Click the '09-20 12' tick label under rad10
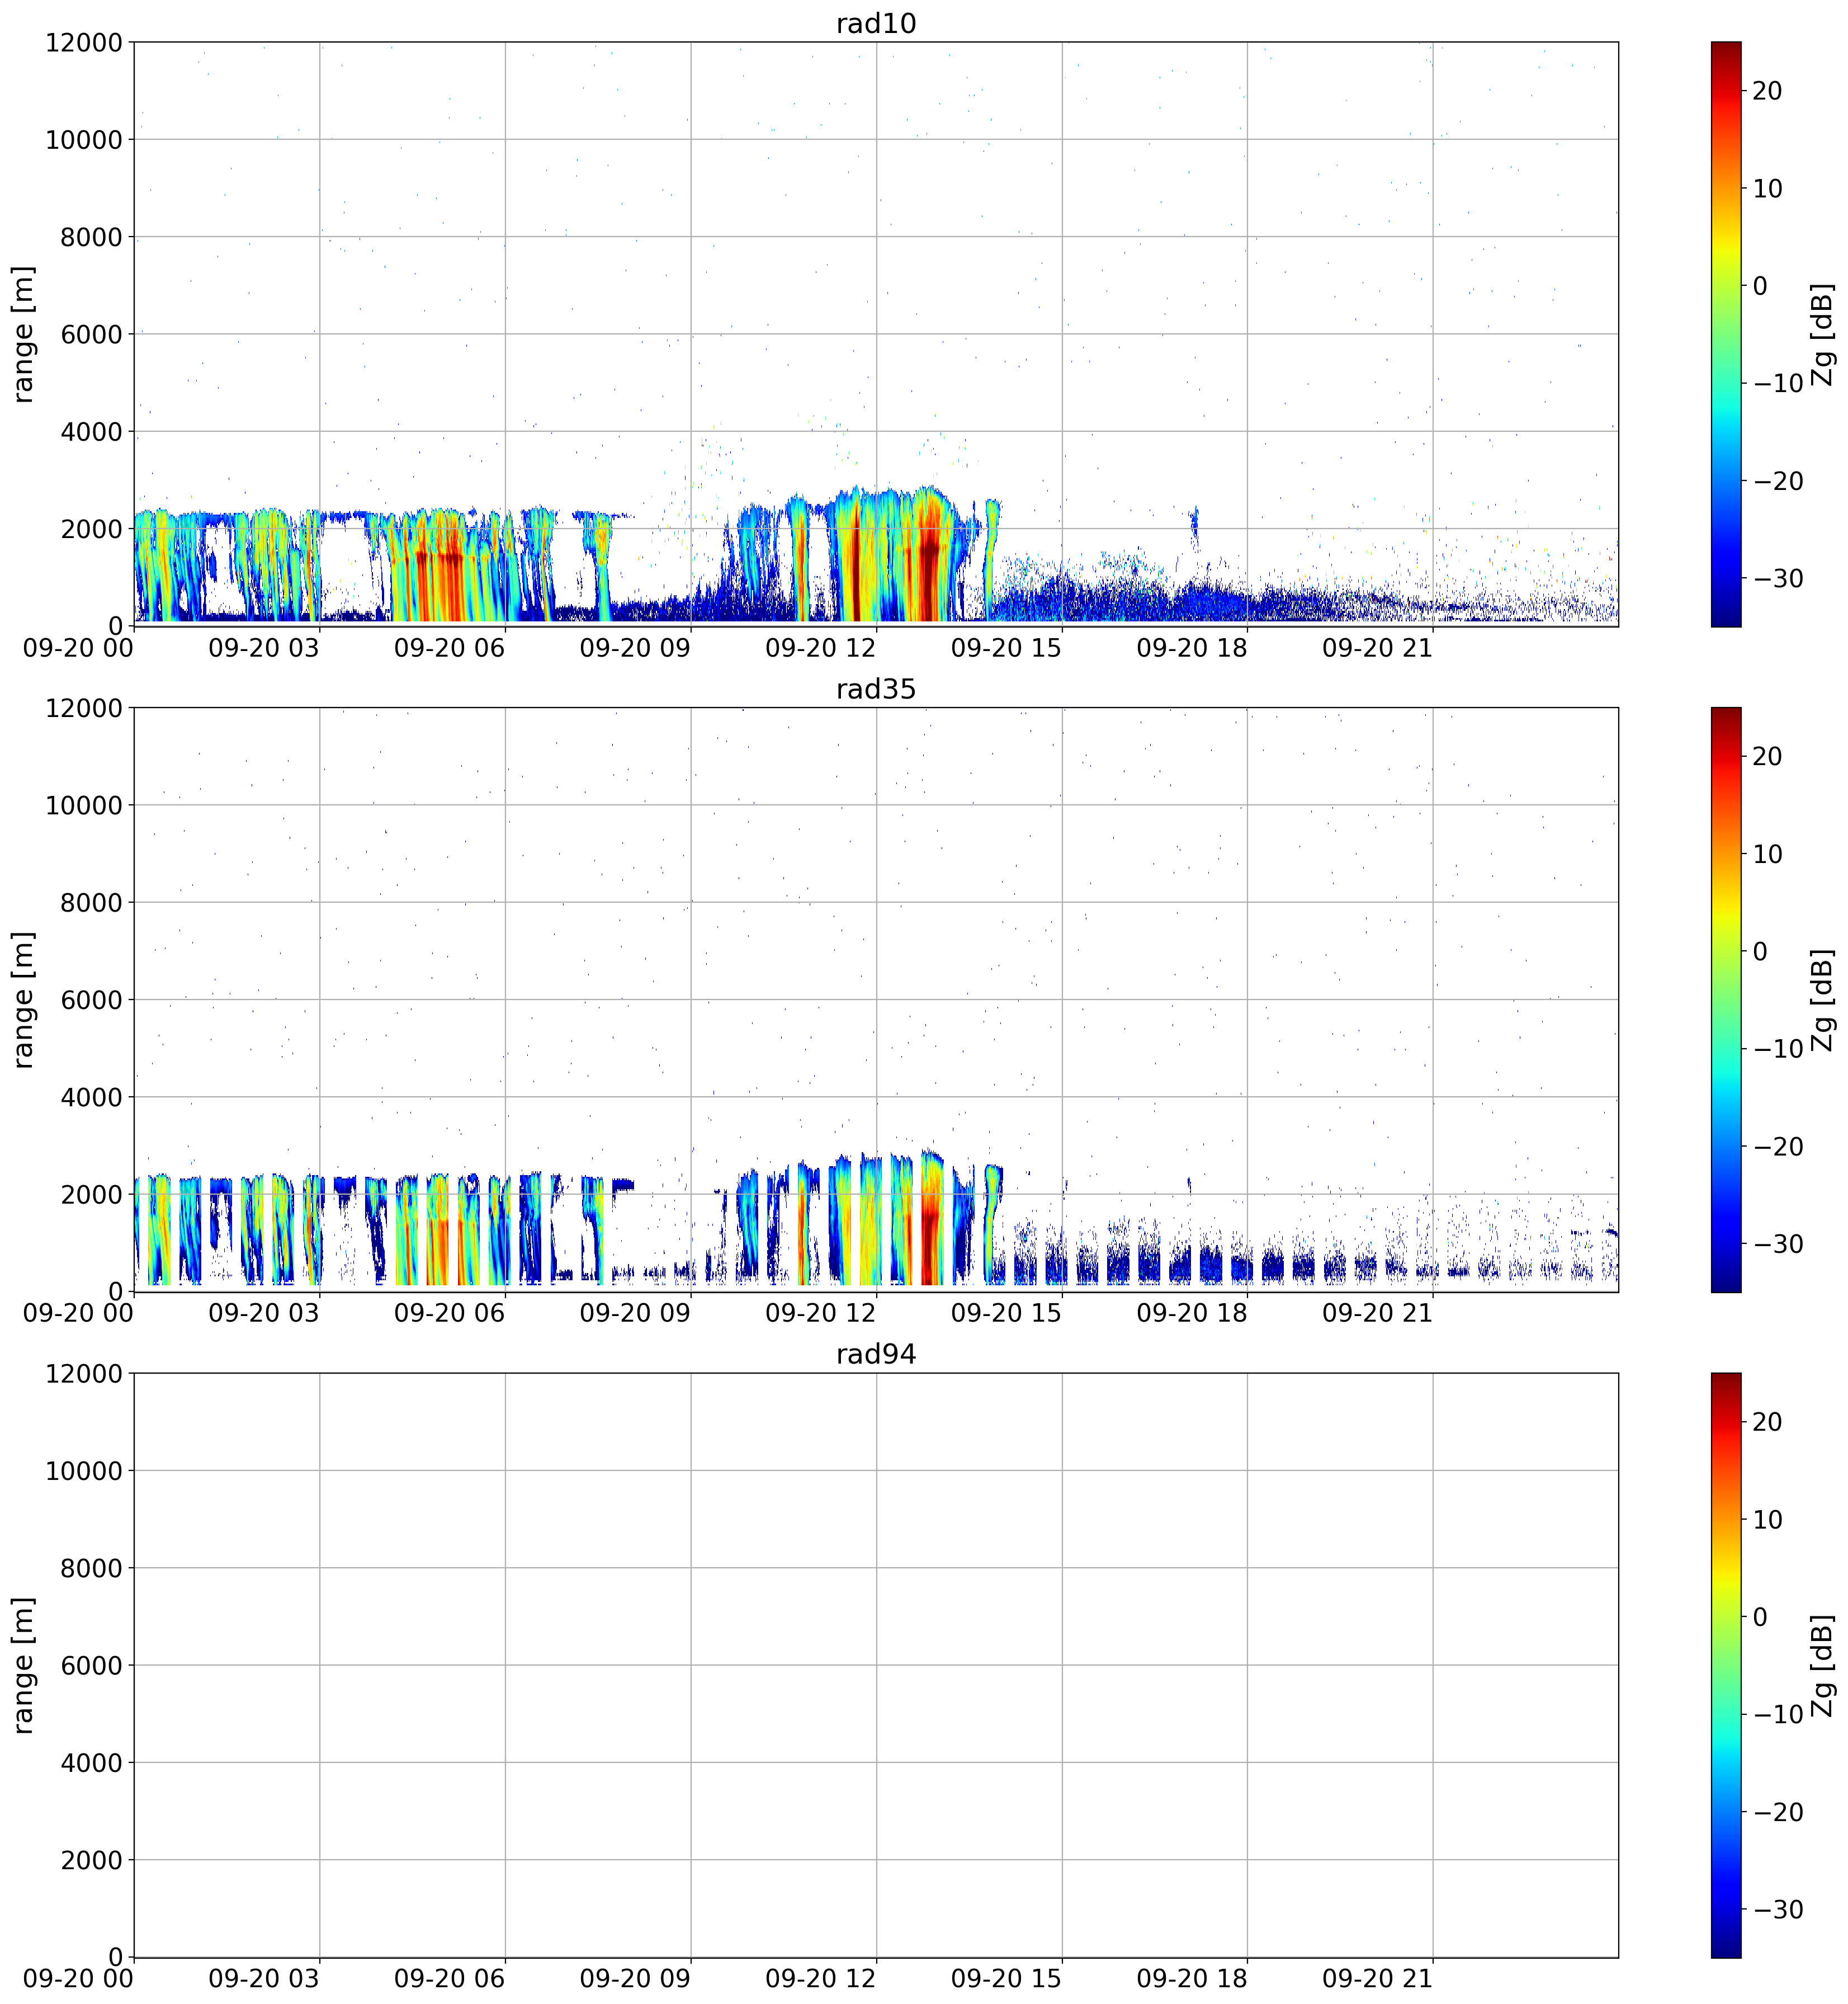Viewport: 1848px width, 2004px height. point(820,648)
